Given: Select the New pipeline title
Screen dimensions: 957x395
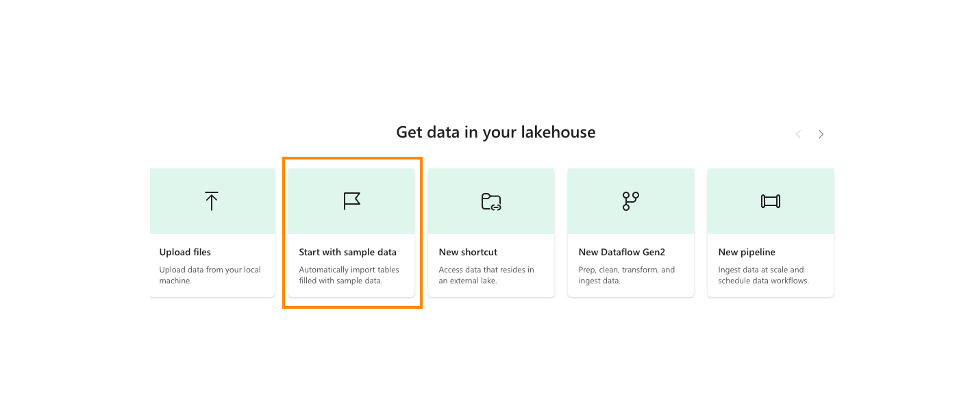Looking at the screenshot, I should [x=747, y=252].
